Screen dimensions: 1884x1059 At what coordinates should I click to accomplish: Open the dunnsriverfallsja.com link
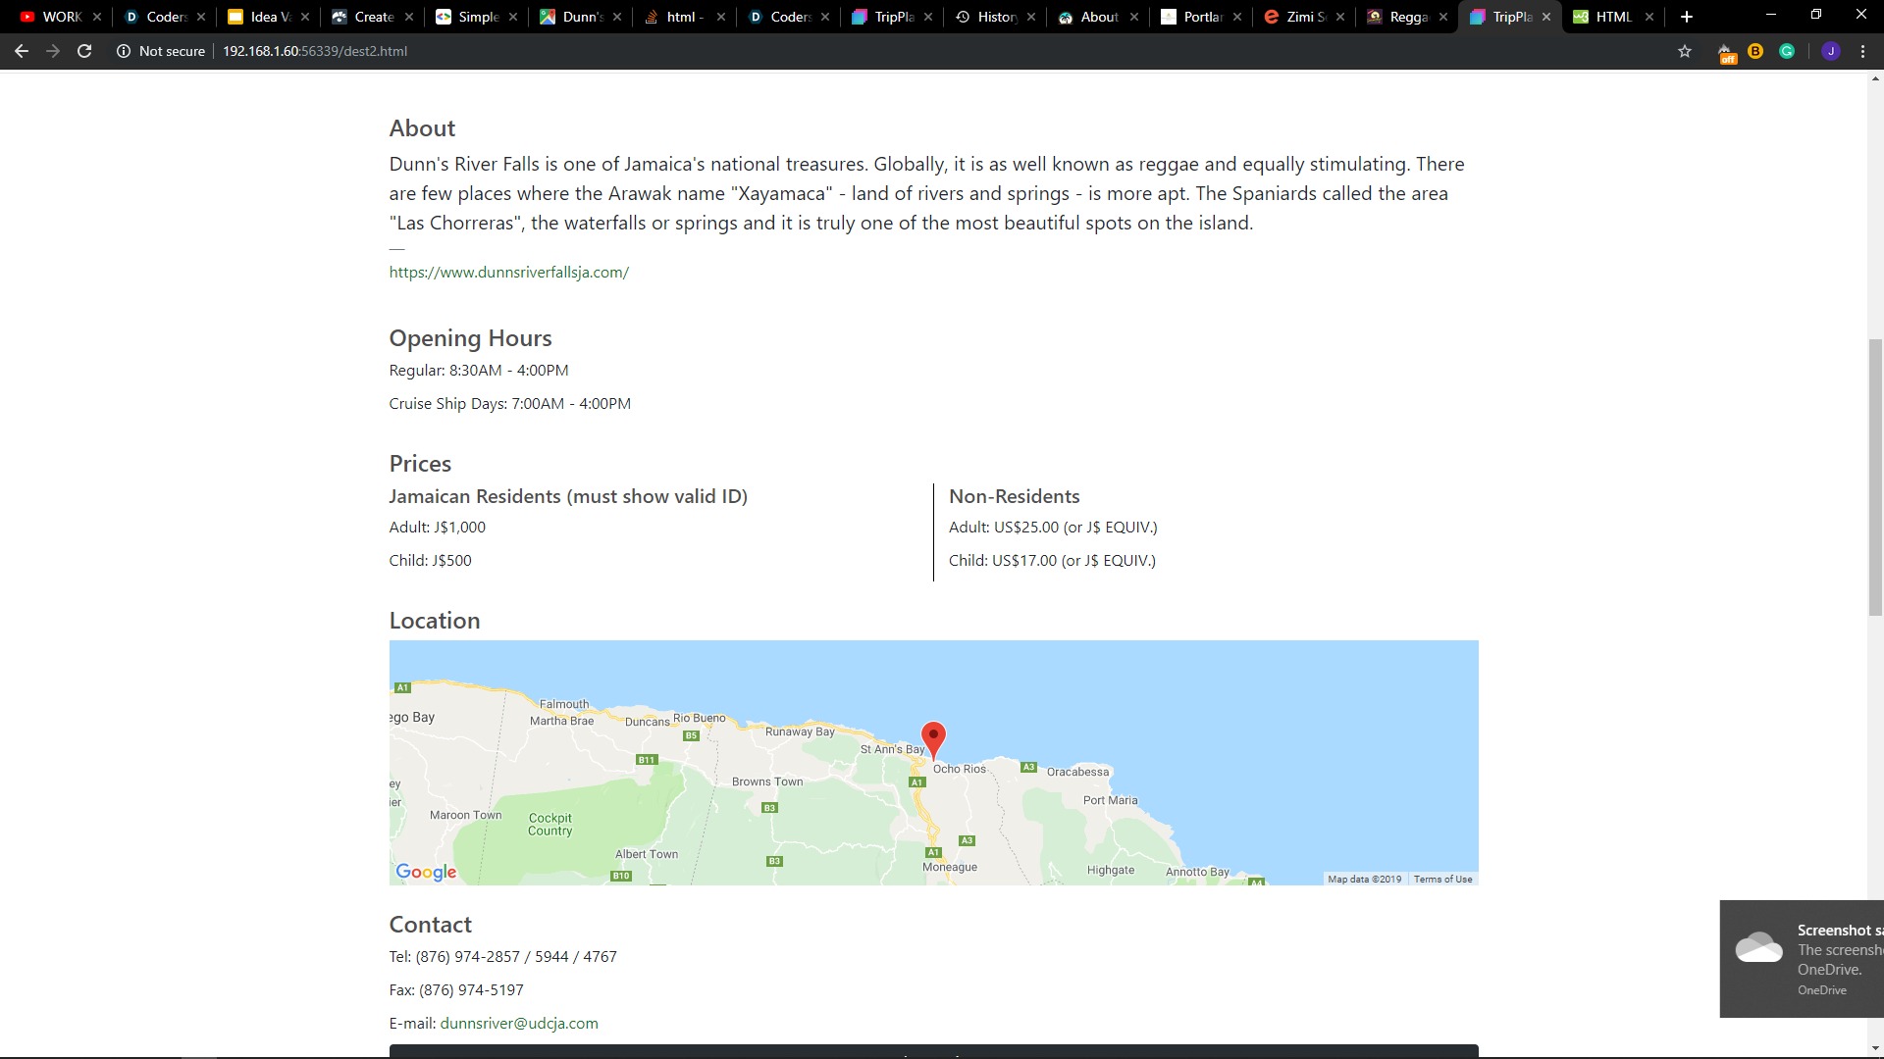click(508, 273)
